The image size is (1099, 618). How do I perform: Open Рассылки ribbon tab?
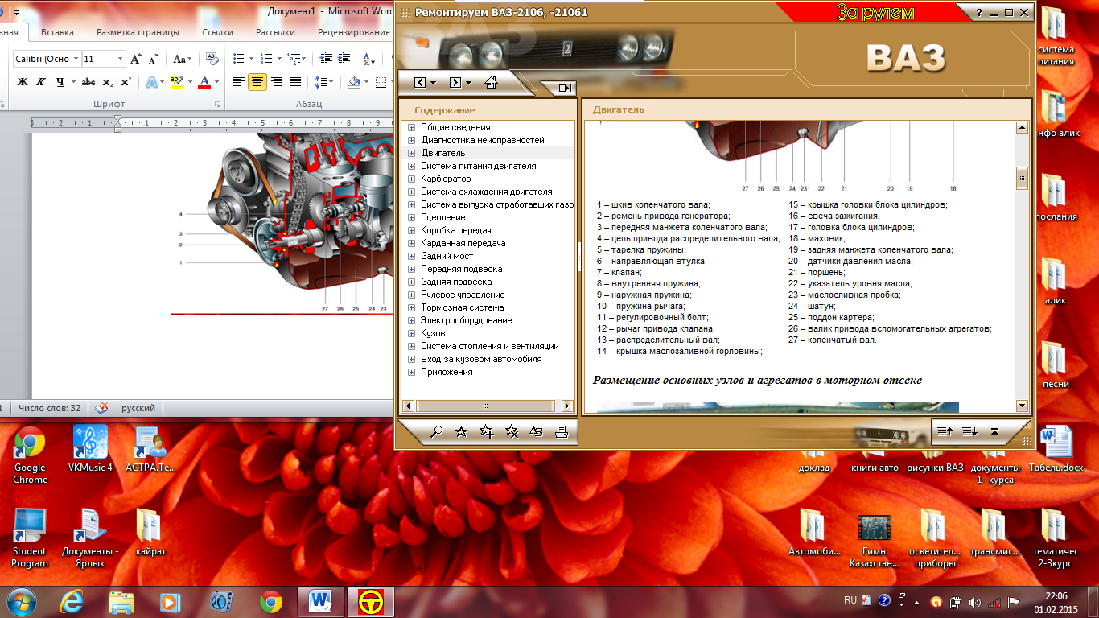275,32
